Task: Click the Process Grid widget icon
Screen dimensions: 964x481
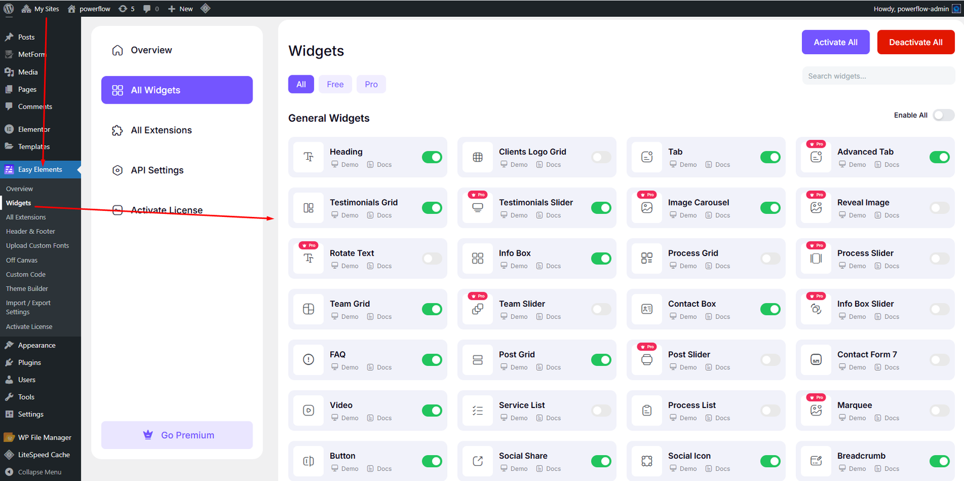Action: 647,259
